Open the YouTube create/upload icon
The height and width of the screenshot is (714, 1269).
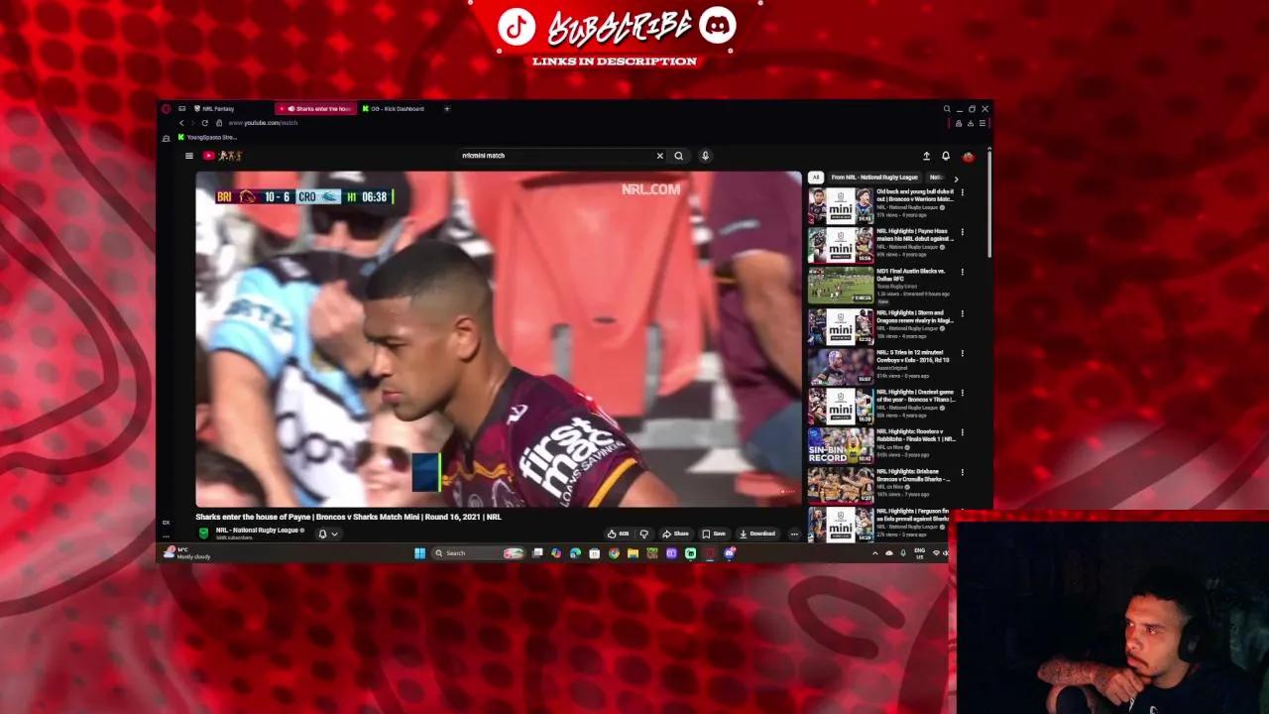coord(926,156)
